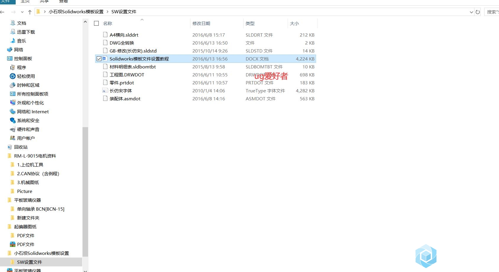
Task: Open the Control Panel (控制面板) icon
Action: click(10, 58)
